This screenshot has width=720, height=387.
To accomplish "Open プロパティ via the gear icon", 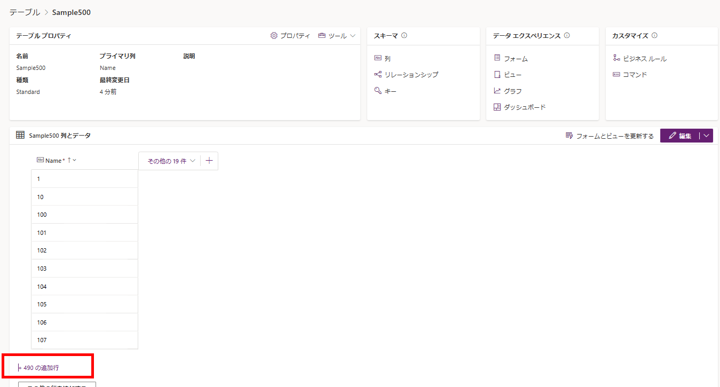I will click(x=274, y=36).
